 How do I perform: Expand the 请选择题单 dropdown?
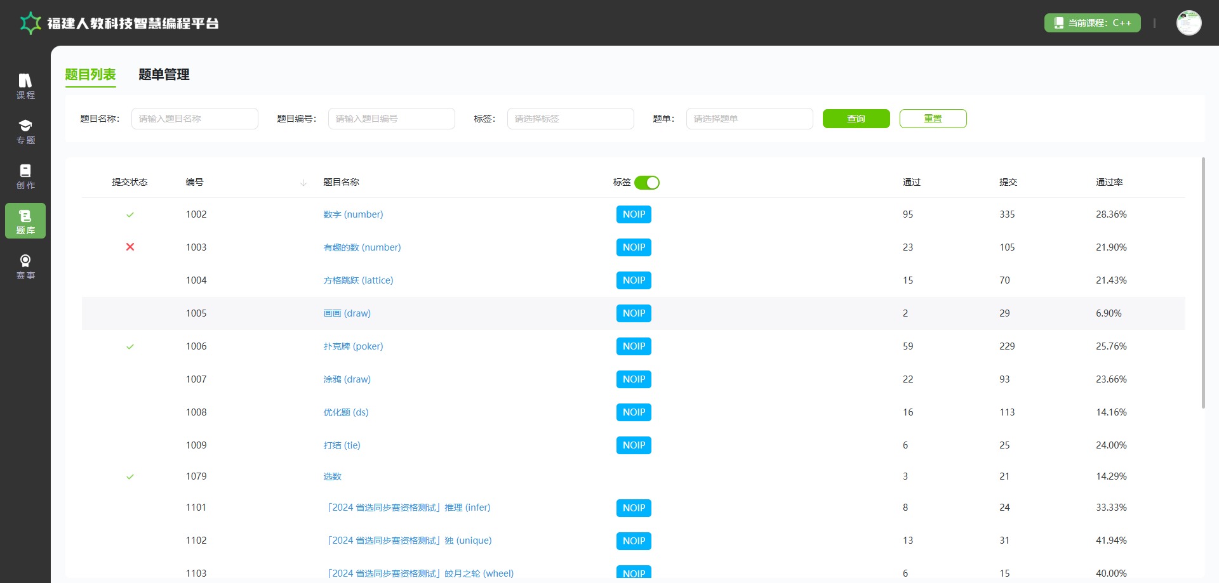click(x=749, y=119)
